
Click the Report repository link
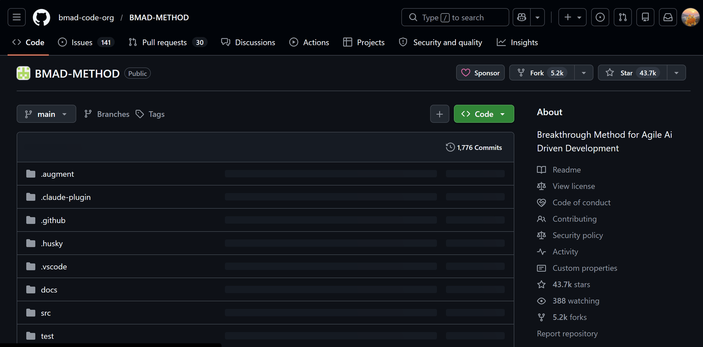coord(567,334)
